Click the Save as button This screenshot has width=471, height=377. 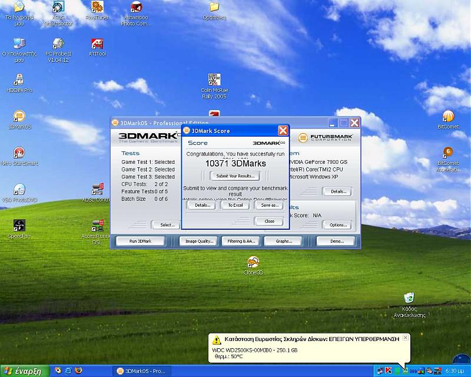[x=270, y=206]
